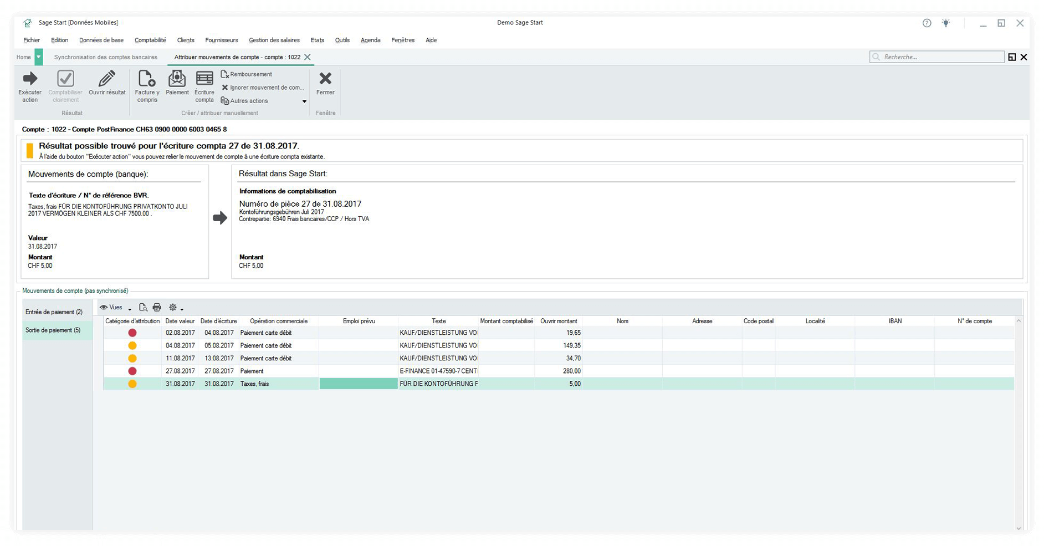Click amount cell 280,00

tap(559, 371)
